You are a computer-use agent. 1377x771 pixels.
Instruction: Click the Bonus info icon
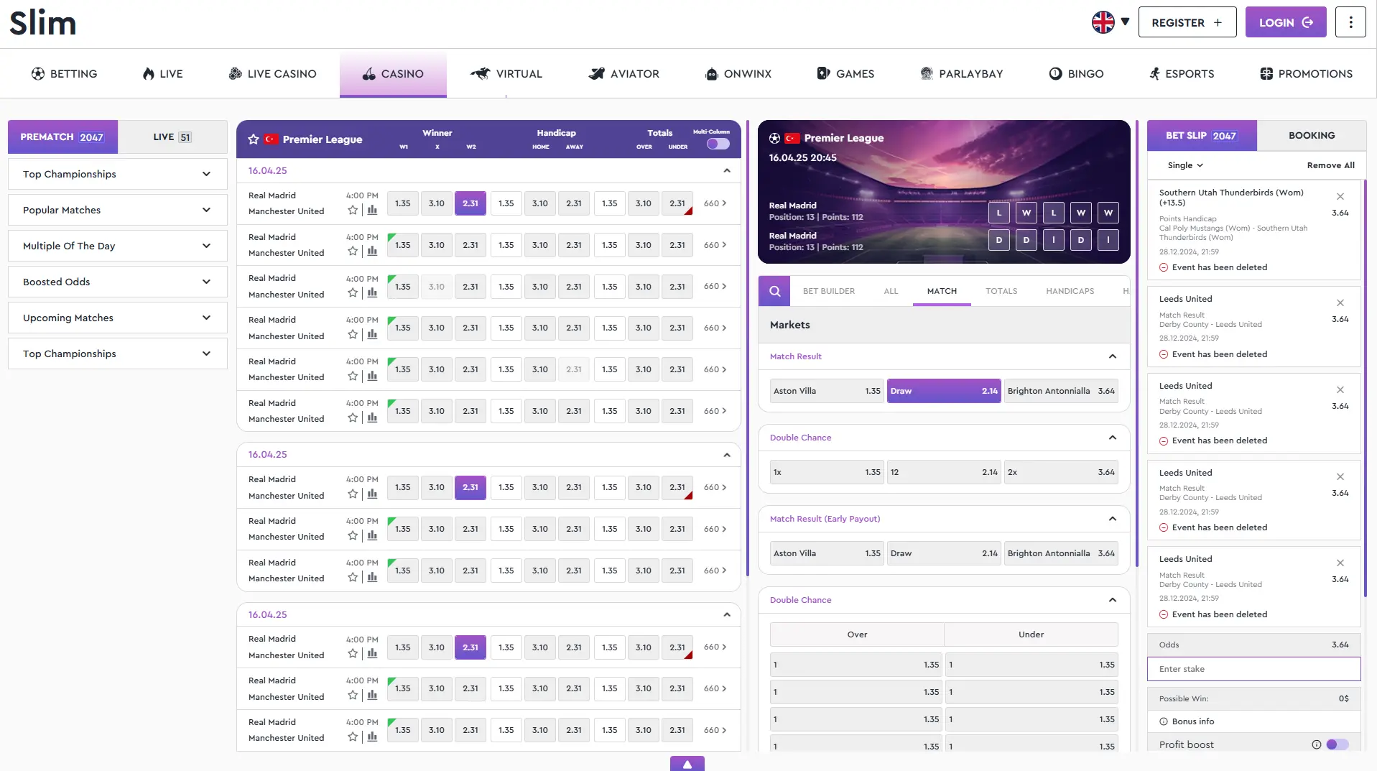(x=1163, y=721)
